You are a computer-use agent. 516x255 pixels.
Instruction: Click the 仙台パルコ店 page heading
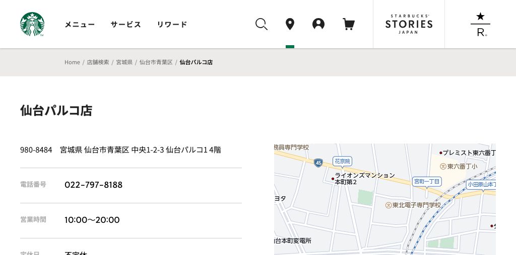(x=56, y=110)
